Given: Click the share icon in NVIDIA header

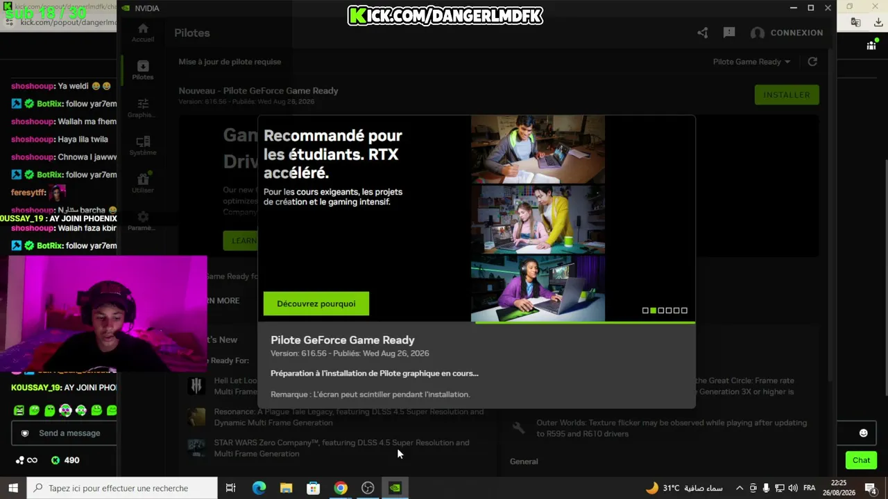Looking at the screenshot, I should [703, 33].
